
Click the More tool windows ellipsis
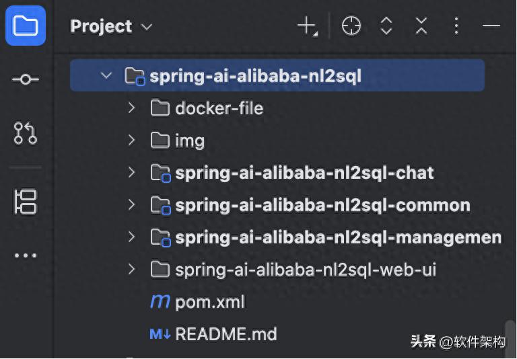(x=26, y=255)
